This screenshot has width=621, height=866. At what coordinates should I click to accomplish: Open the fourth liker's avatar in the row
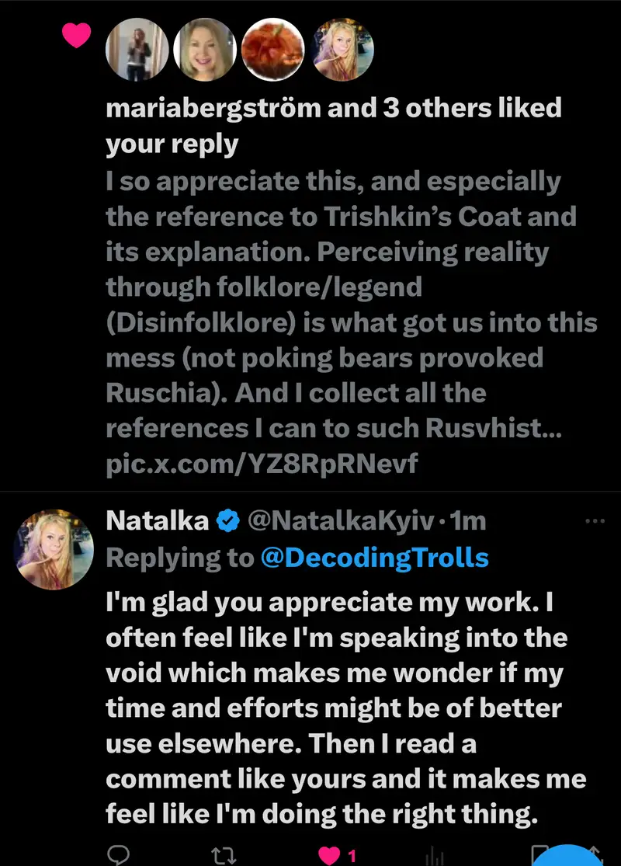click(342, 48)
